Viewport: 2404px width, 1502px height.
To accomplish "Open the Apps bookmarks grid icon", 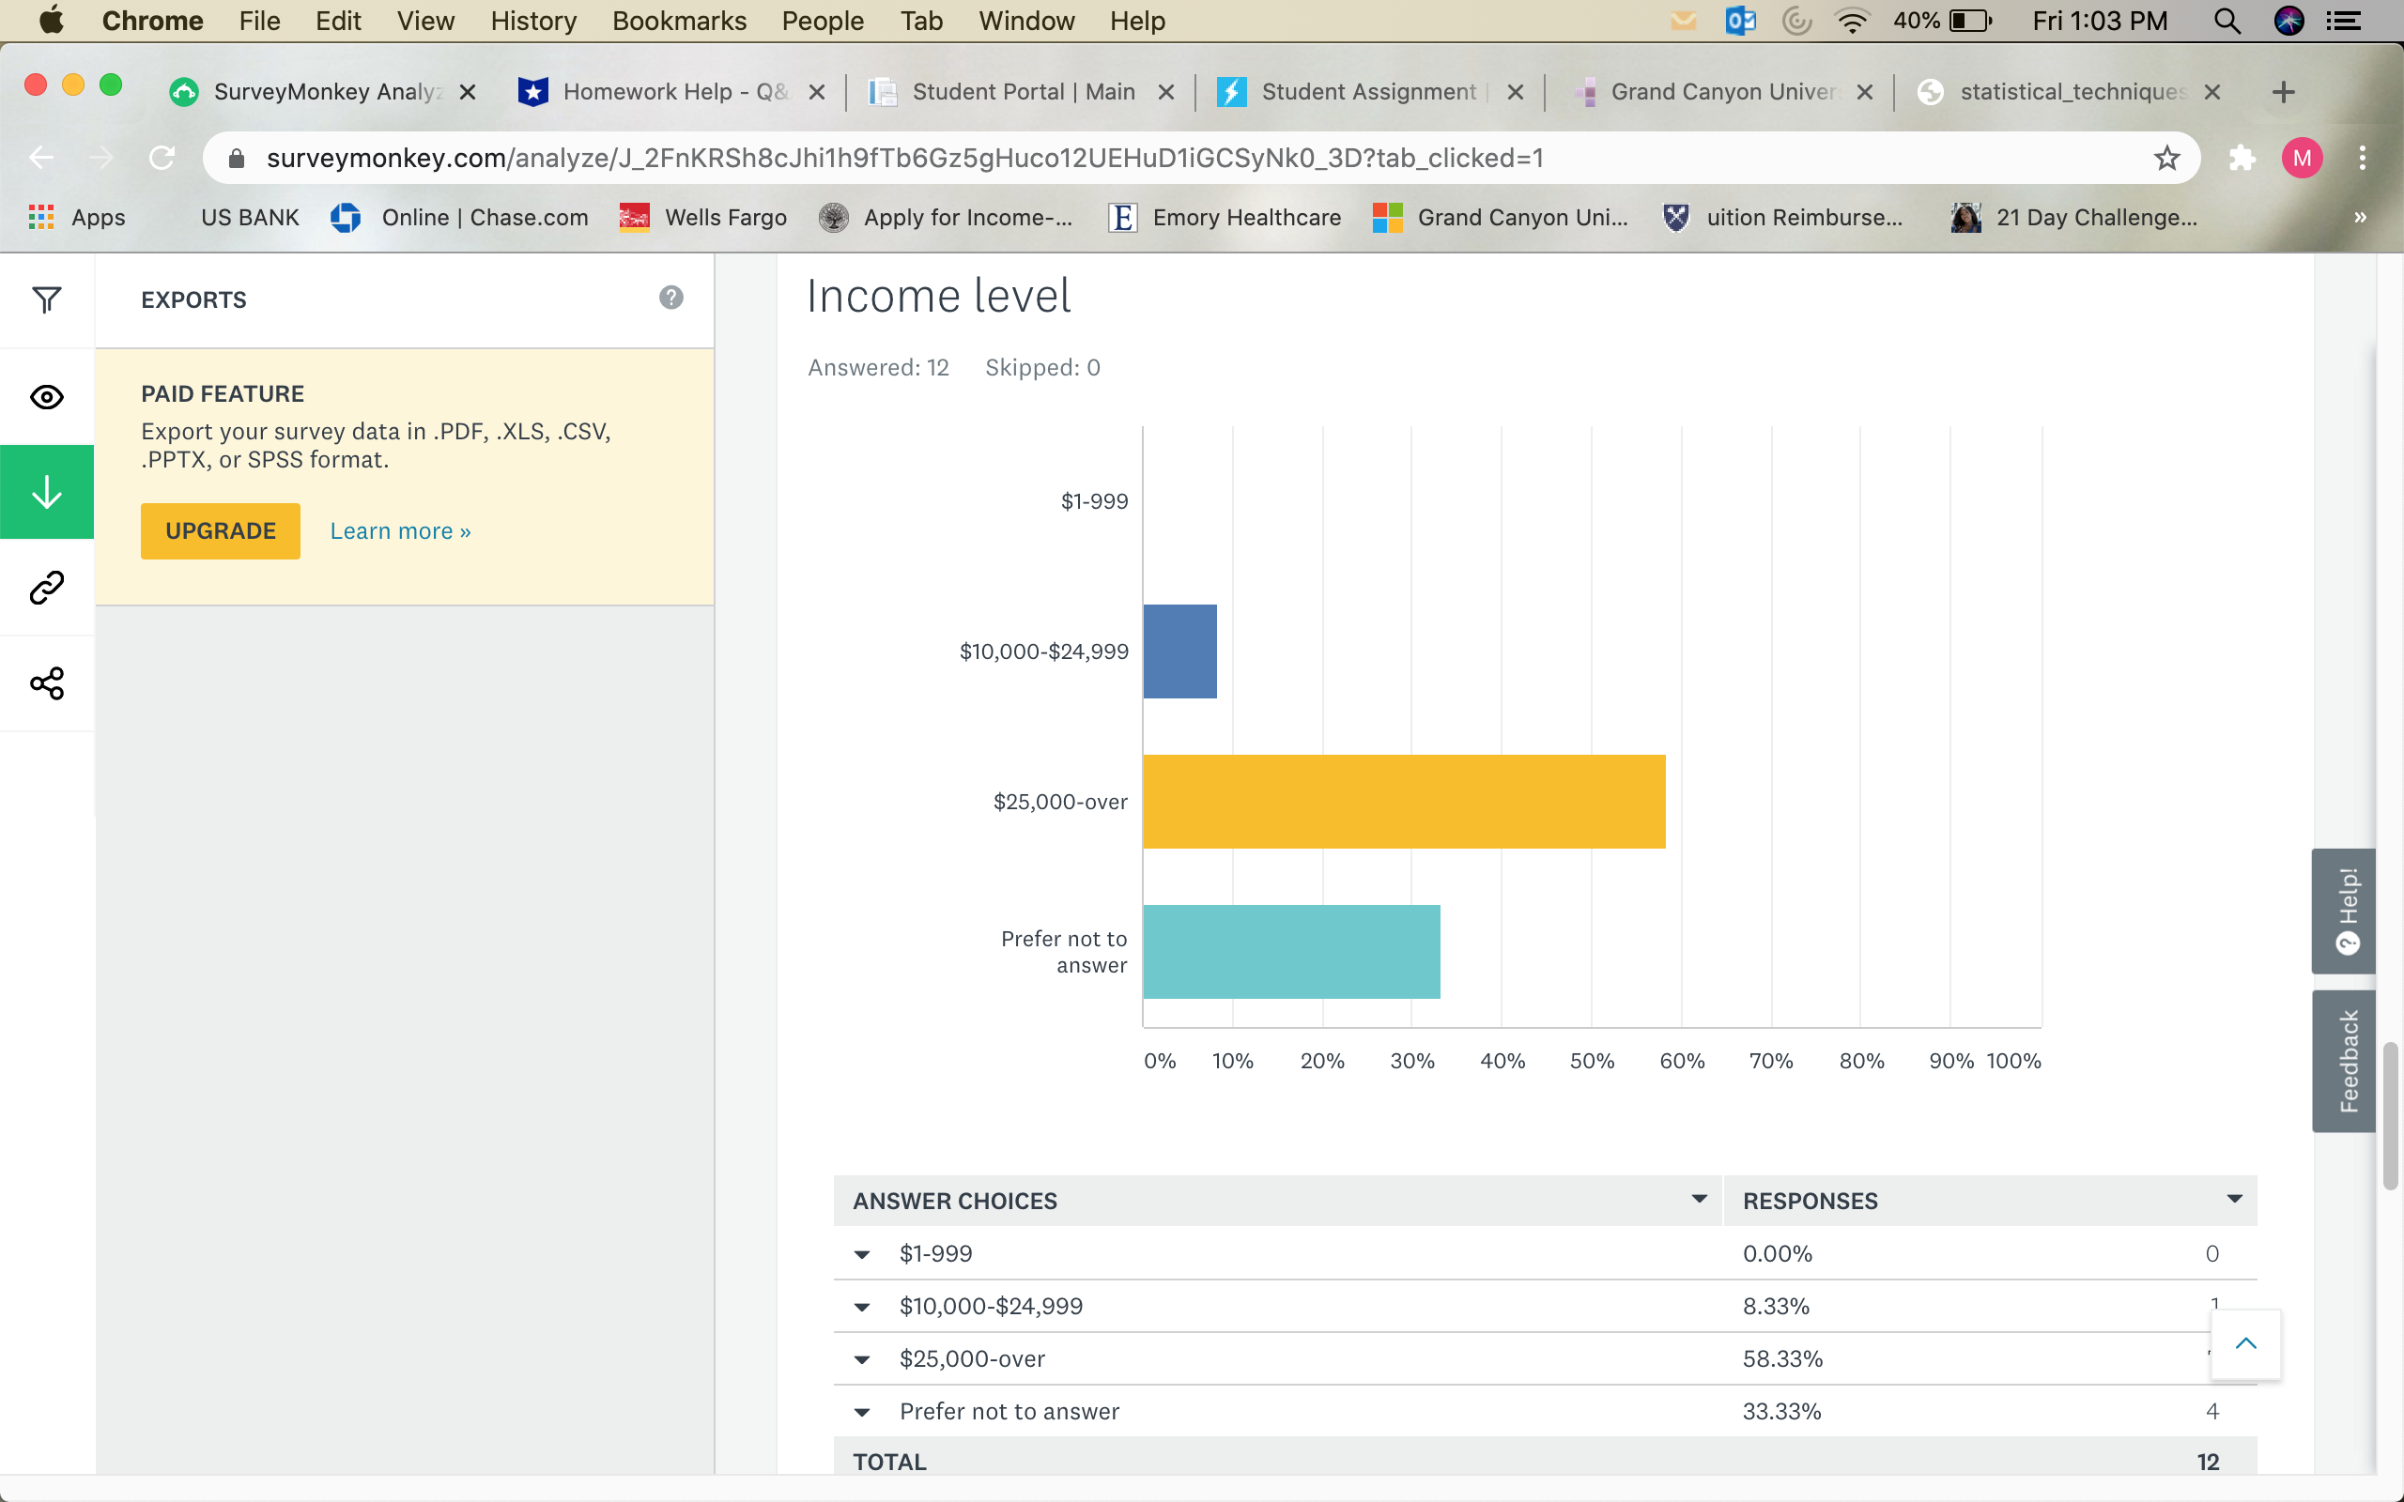I will click(x=40, y=218).
